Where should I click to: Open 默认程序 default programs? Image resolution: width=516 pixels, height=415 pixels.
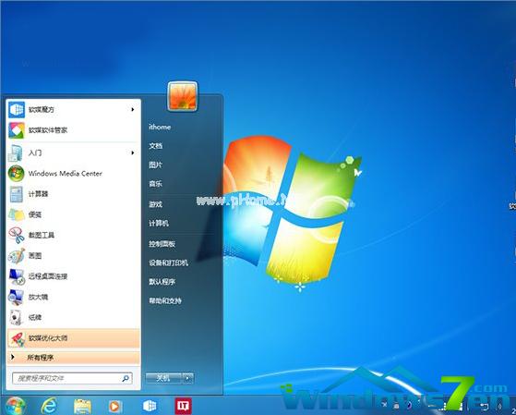(x=162, y=282)
